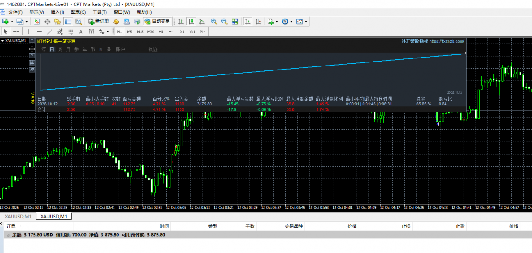The image size is (532, 253).
Task: Expand the periodicity clock dropdown
Action: pyautogui.click(x=292, y=21)
